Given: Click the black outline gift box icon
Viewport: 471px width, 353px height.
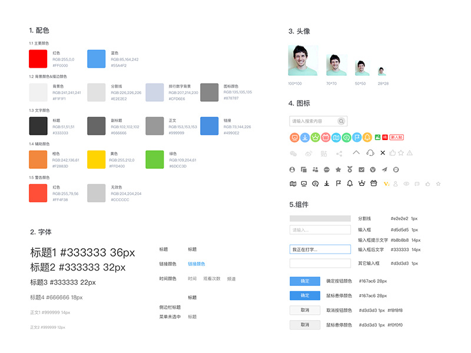Looking at the screenshot, I should (x=373, y=184).
